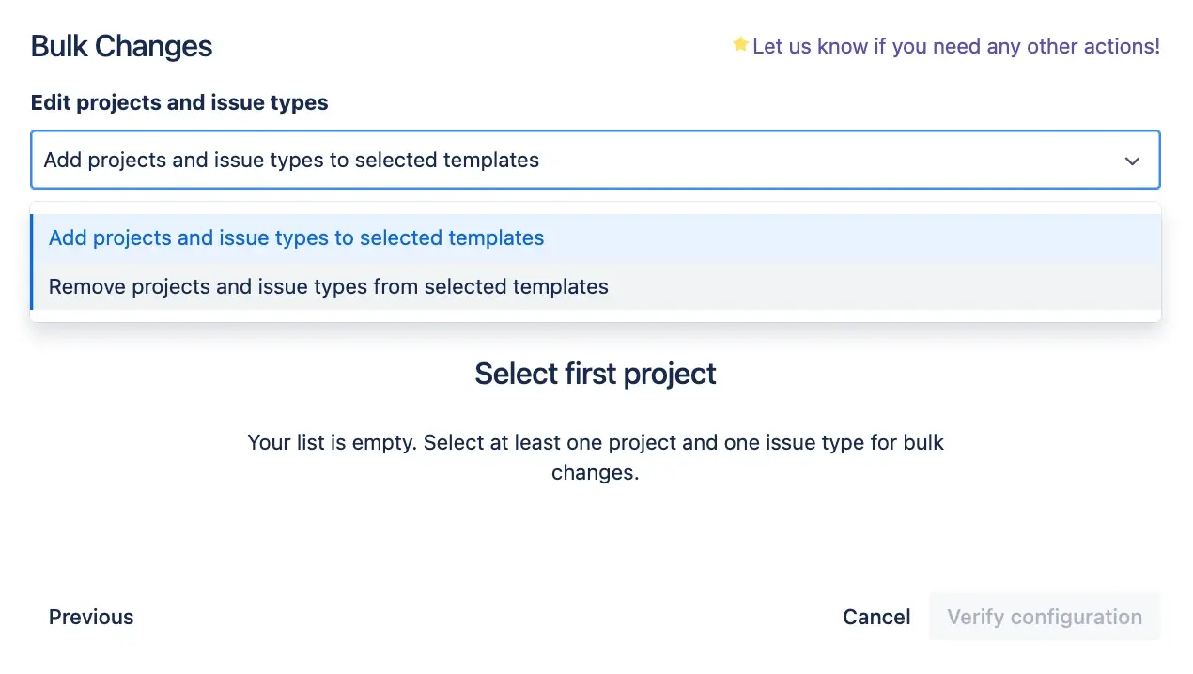Click the yellow star icon beside feedback link

tap(740, 44)
